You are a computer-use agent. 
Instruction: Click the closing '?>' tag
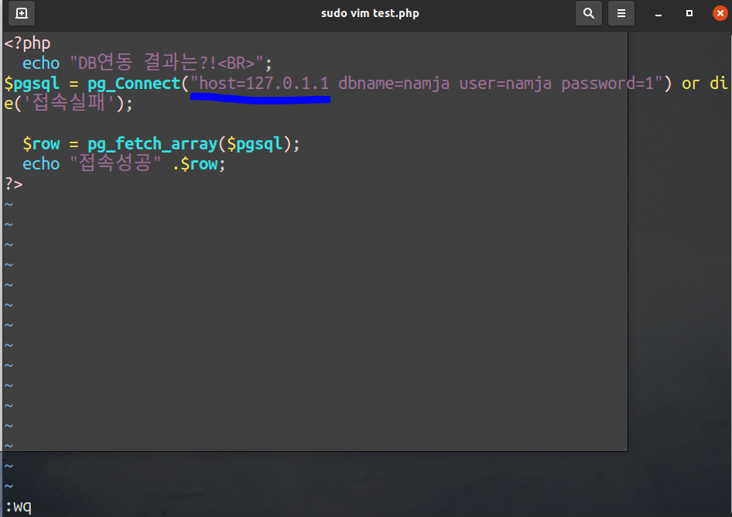tap(13, 183)
